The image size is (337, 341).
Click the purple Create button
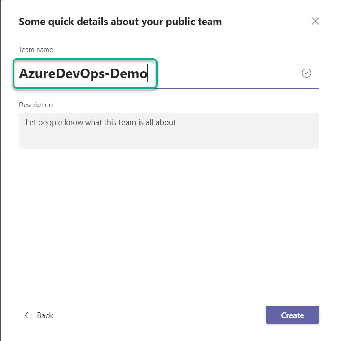tap(292, 315)
